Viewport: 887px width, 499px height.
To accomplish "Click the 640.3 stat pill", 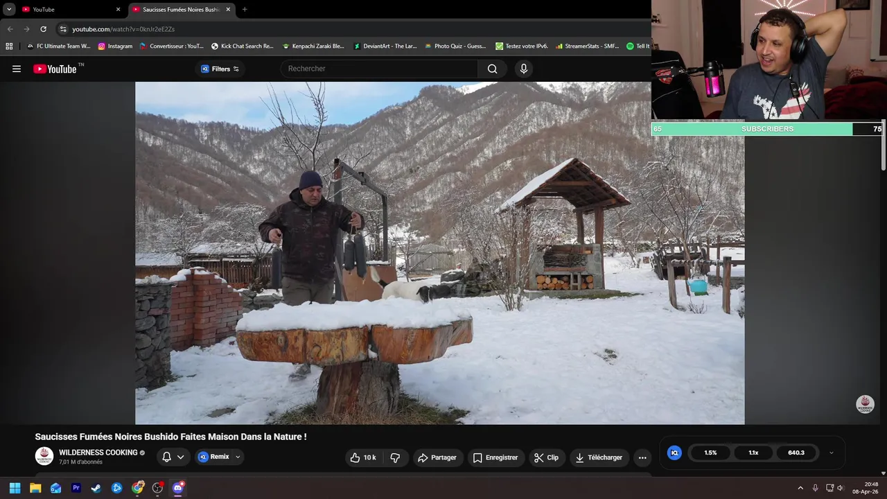I will (796, 453).
